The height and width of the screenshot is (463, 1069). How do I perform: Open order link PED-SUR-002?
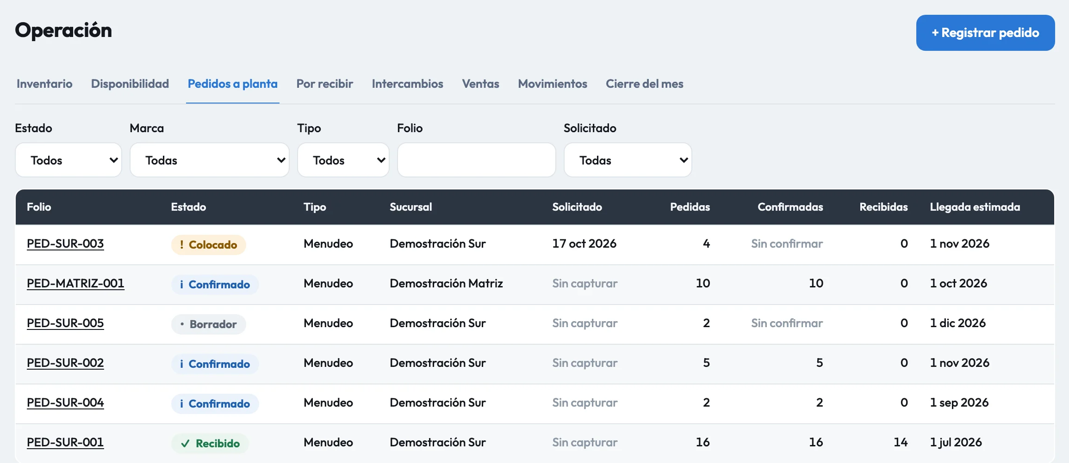point(65,363)
